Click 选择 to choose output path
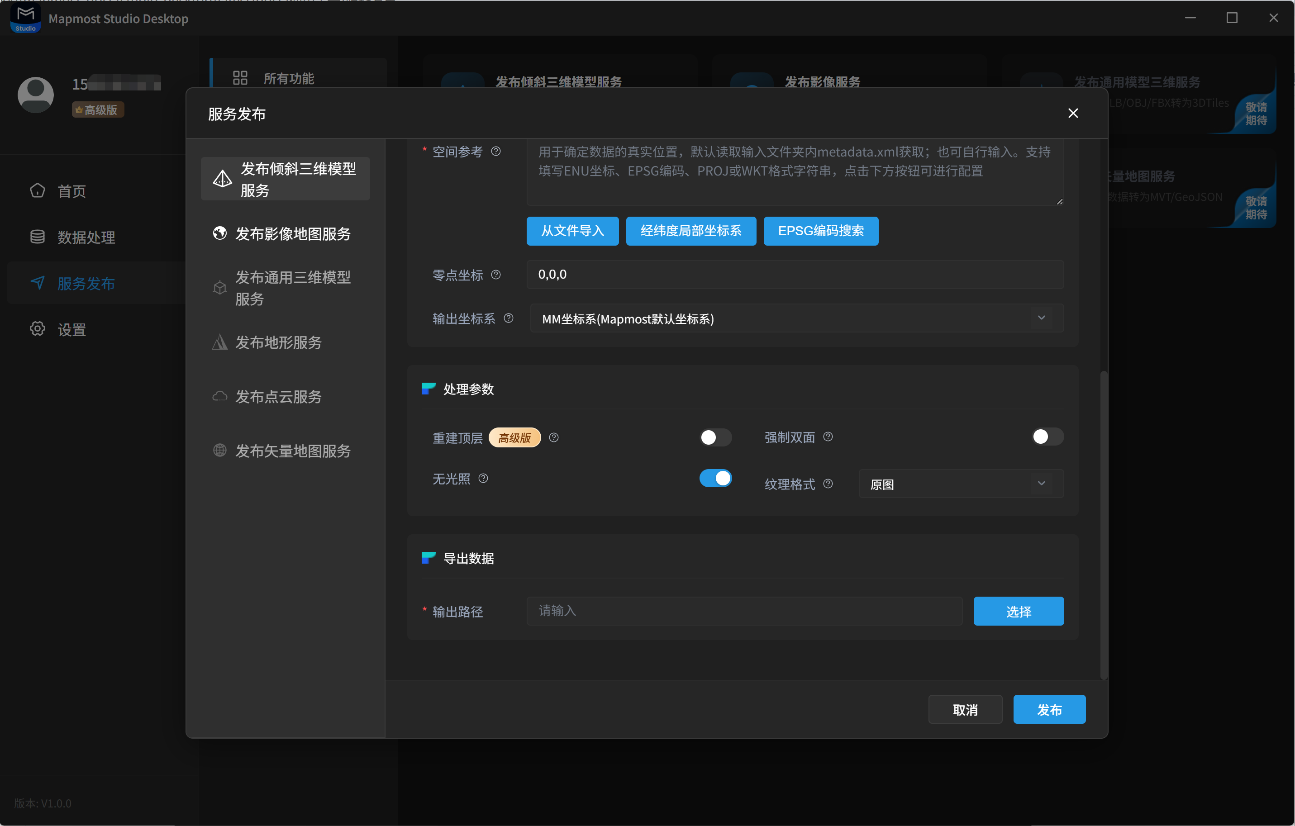Viewport: 1295px width, 826px height. [x=1018, y=611]
